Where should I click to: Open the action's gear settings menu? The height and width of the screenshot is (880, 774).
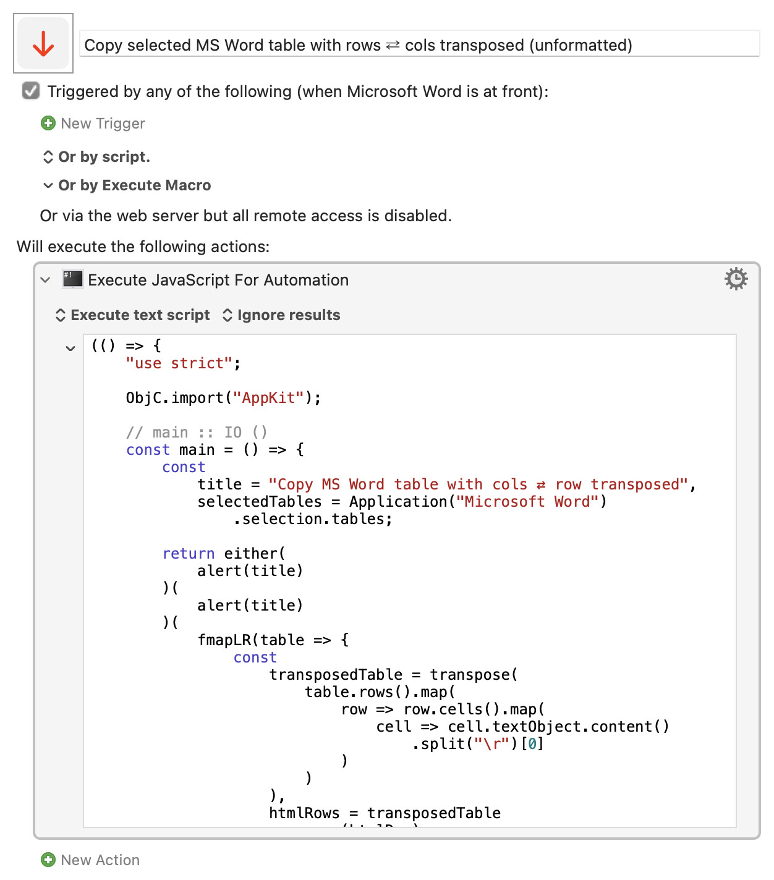736,279
